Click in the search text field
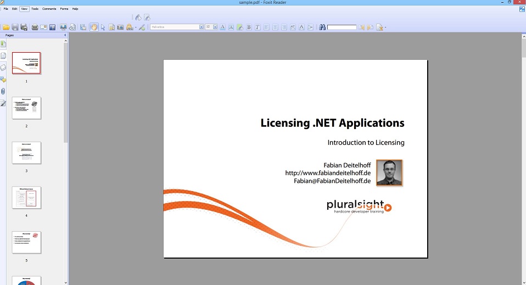The height and width of the screenshot is (285, 526). (342, 27)
